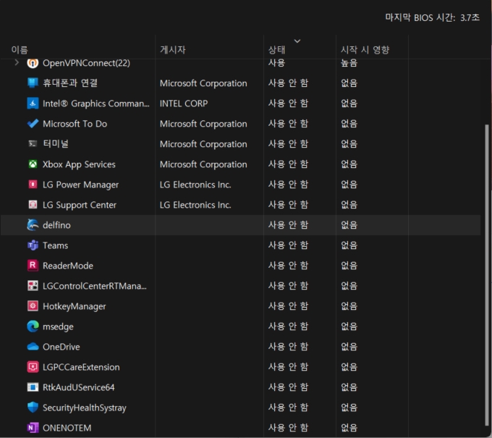
Task: Click the Intel Graphics Command icon
Action: point(33,104)
